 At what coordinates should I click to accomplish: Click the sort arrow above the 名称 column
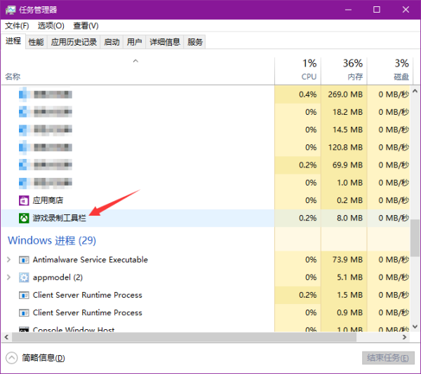point(135,61)
